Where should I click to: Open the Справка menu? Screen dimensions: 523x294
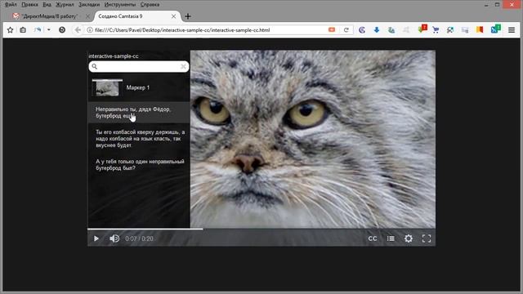tap(150, 5)
